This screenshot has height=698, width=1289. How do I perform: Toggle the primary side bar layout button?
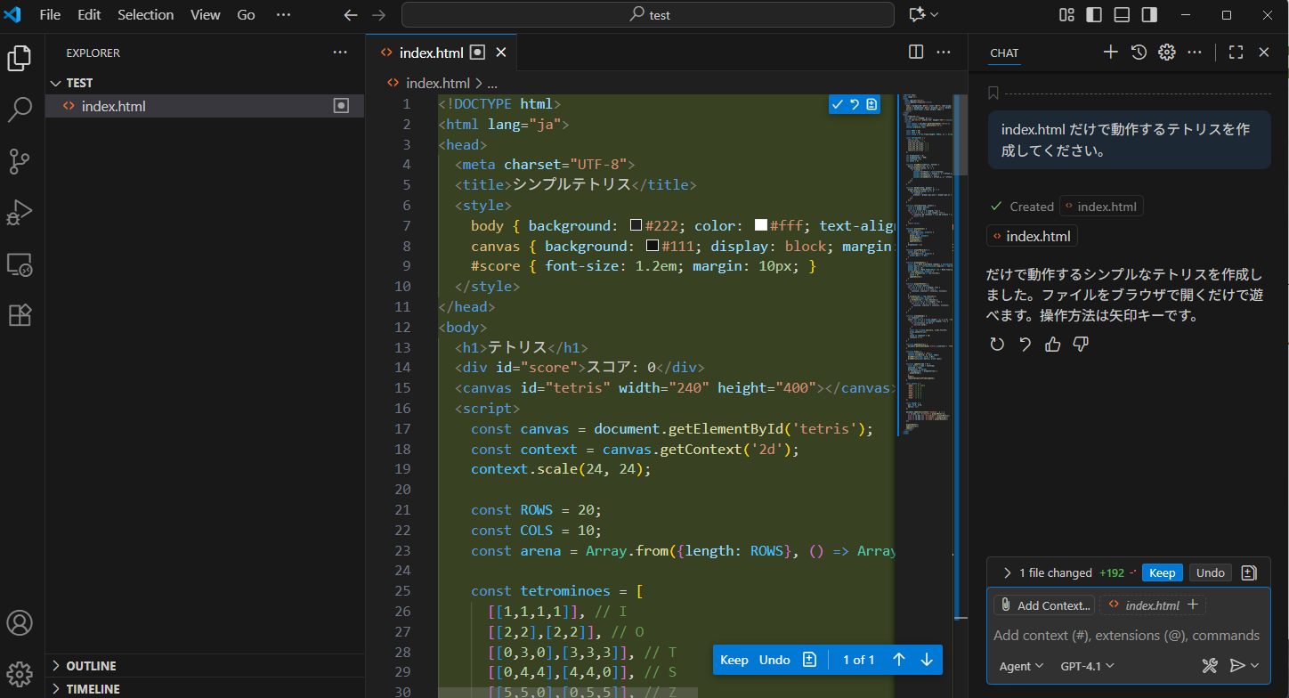tap(1094, 15)
